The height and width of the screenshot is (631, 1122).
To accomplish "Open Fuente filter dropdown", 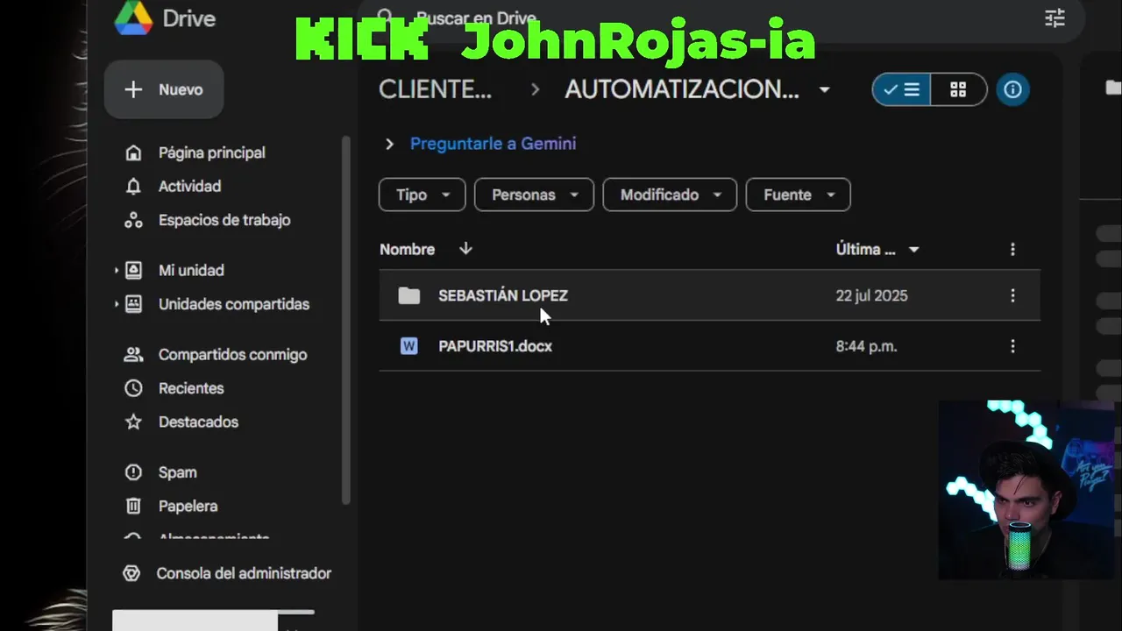I will pos(798,195).
